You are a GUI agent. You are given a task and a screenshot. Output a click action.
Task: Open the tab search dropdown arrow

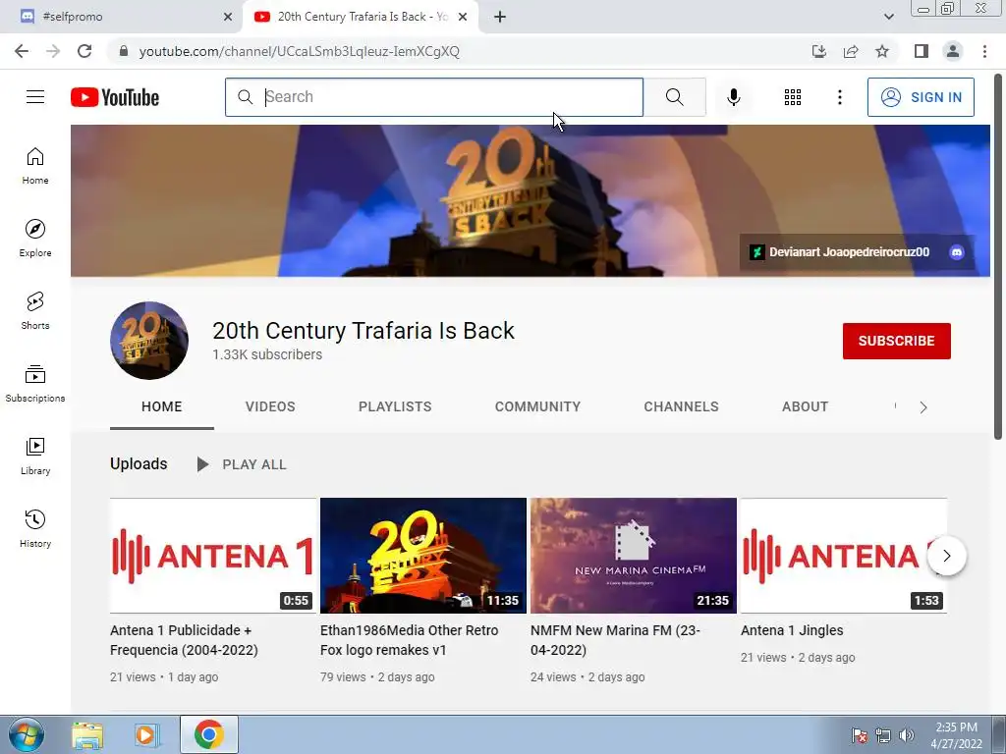coord(888,17)
